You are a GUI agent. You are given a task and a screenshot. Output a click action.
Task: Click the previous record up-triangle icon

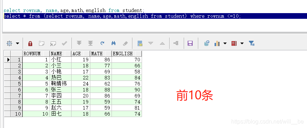[x=162, y=43]
